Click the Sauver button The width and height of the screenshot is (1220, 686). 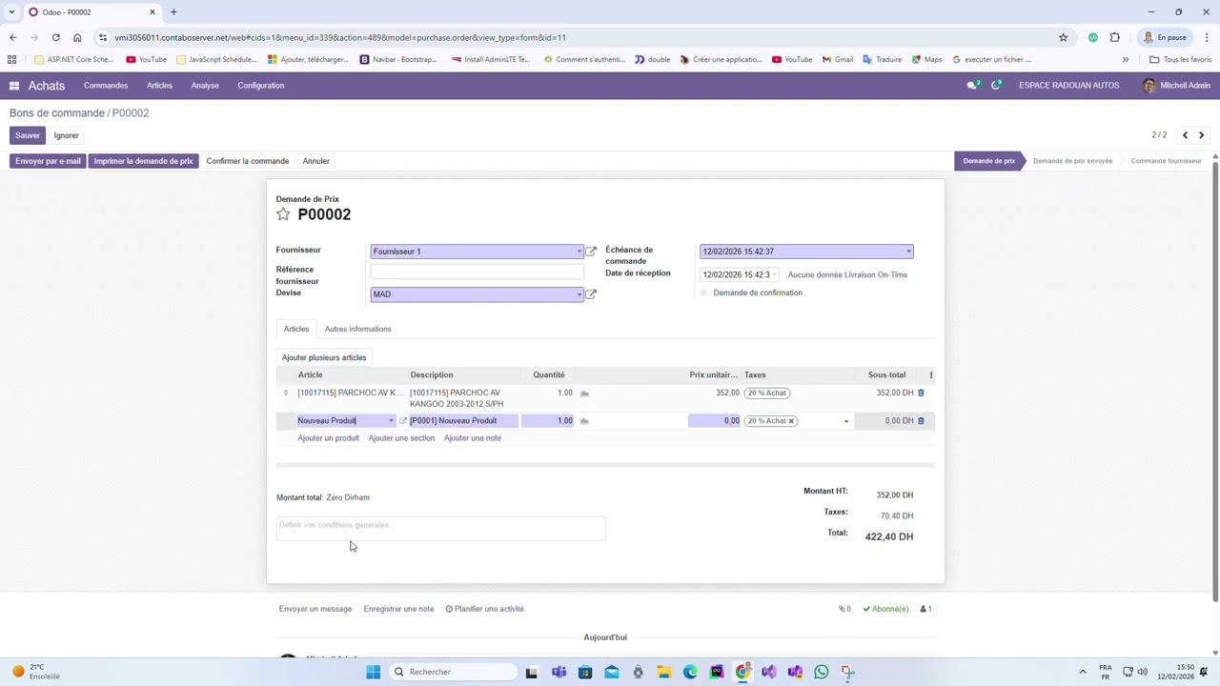(x=28, y=135)
